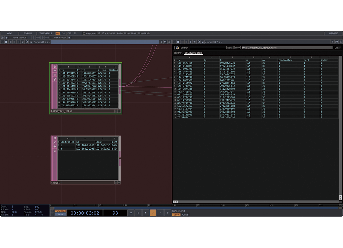Click the Next search button
Viewport: 343px width, 248px height.
[x=230, y=48]
